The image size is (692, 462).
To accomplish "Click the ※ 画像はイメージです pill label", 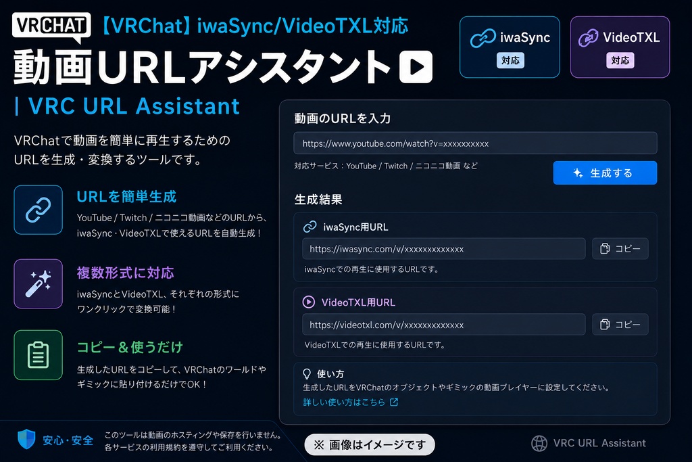I will [370, 445].
